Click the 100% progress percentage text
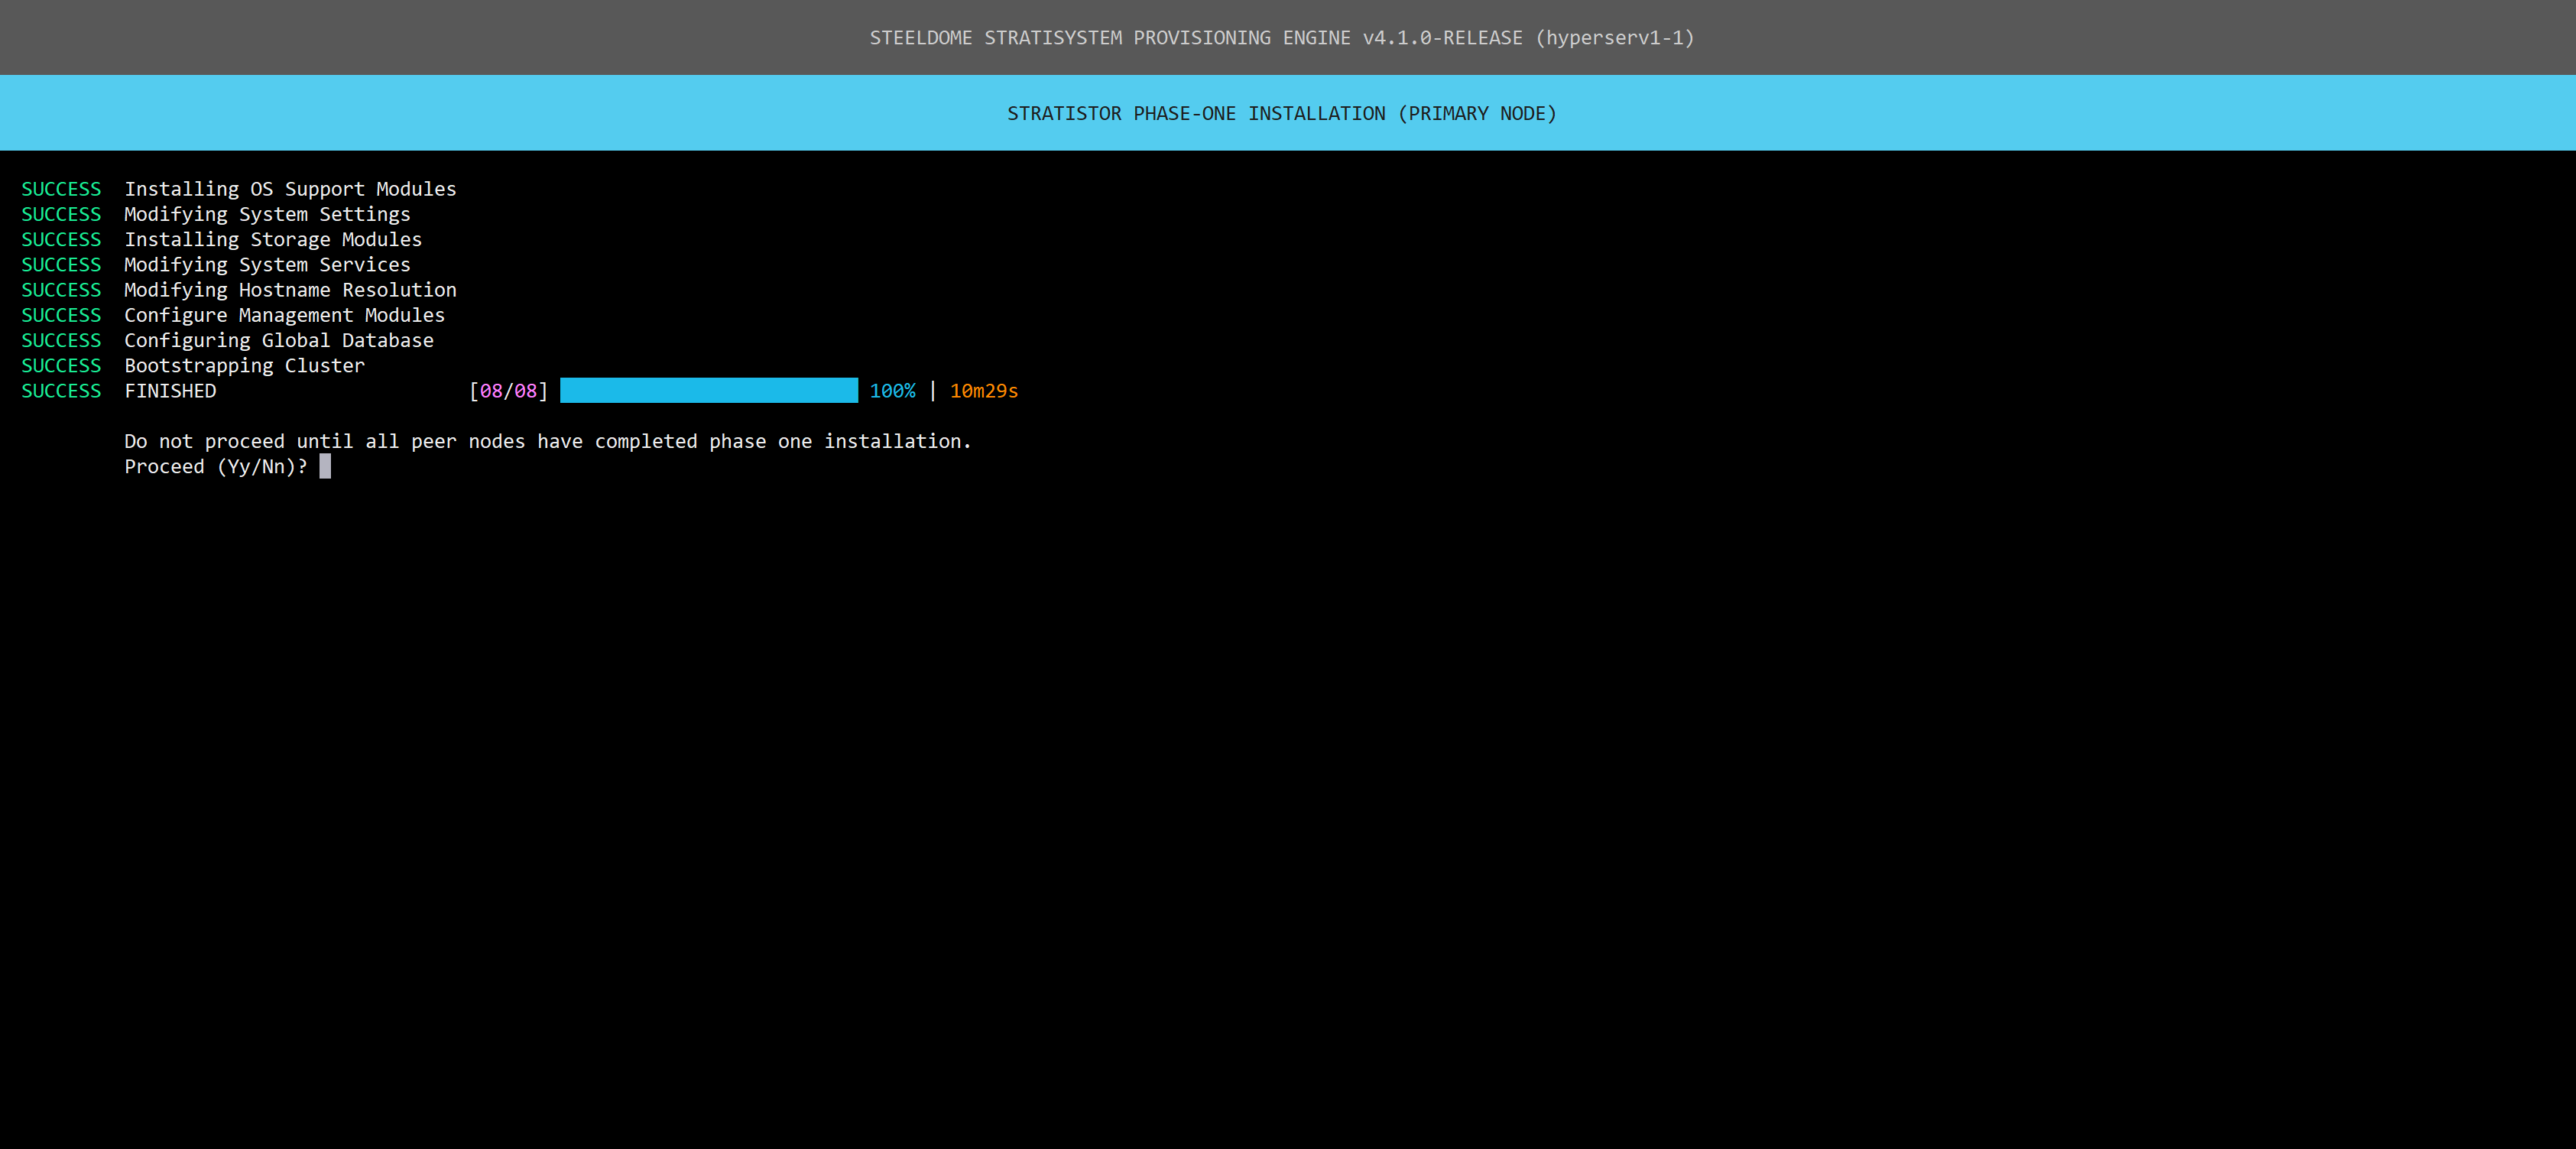This screenshot has width=2576, height=1149. coord(892,391)
